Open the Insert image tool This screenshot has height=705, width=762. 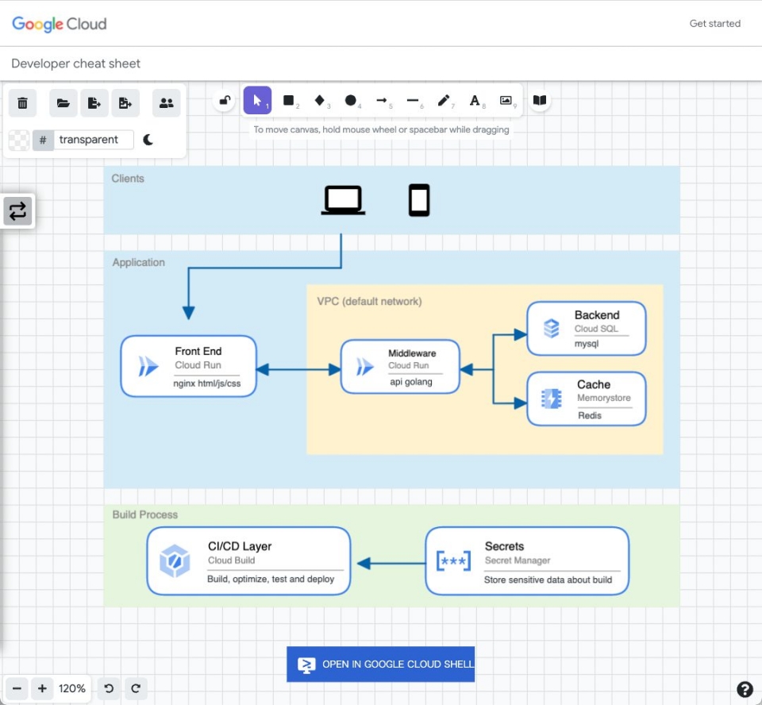[506, 101]
